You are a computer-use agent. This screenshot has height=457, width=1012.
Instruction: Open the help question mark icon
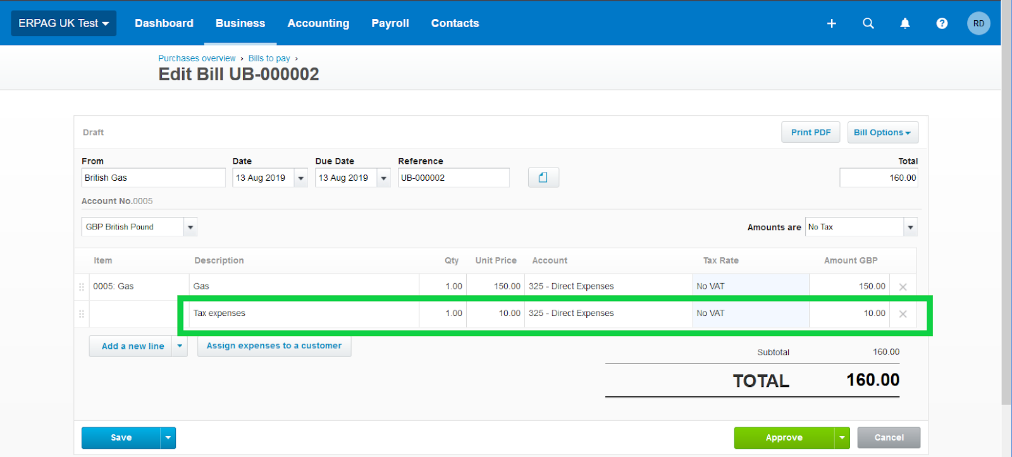pyautogui.click(x=942, y=23)
